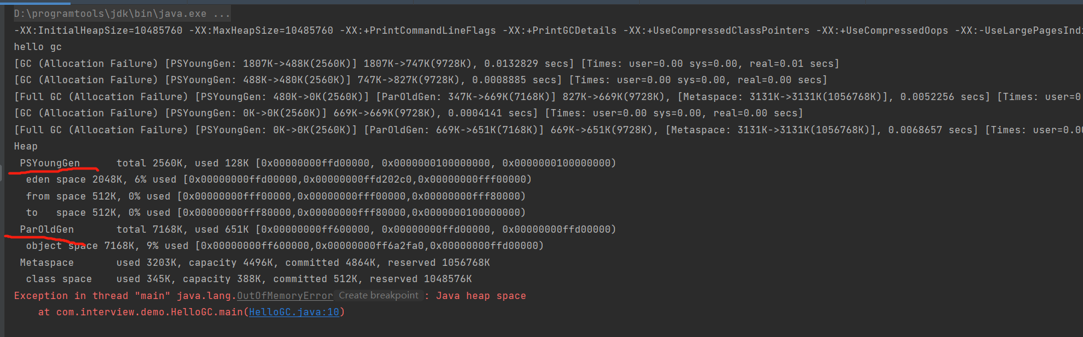Expand the folded java.exe command ellipsis

(x=221, y=14)
